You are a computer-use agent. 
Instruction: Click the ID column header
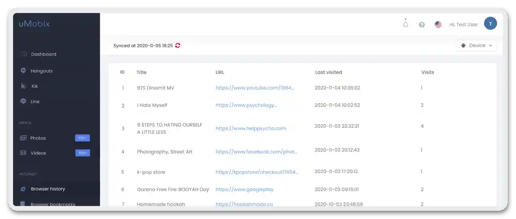pyautogui.click(x=122, y=72)
